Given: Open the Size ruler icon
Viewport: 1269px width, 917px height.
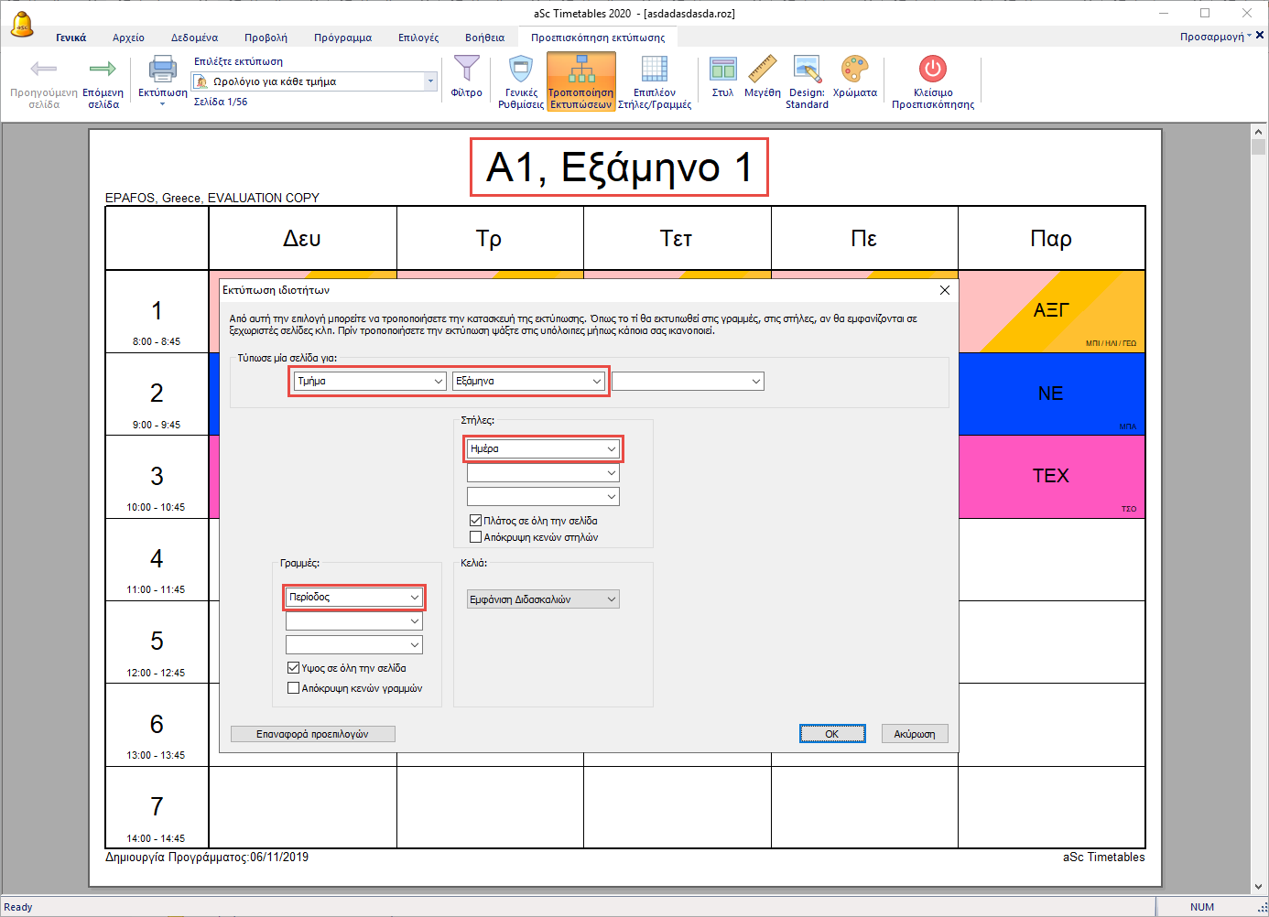Looking at the screenshot, I should click(762, 70).
